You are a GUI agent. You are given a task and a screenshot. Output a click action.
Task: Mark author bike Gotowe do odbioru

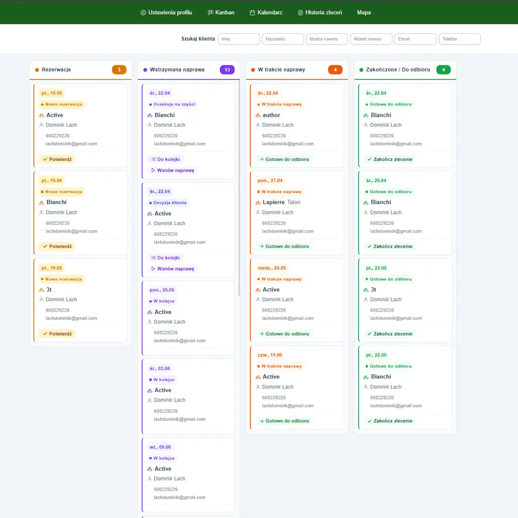click(284, 159)
